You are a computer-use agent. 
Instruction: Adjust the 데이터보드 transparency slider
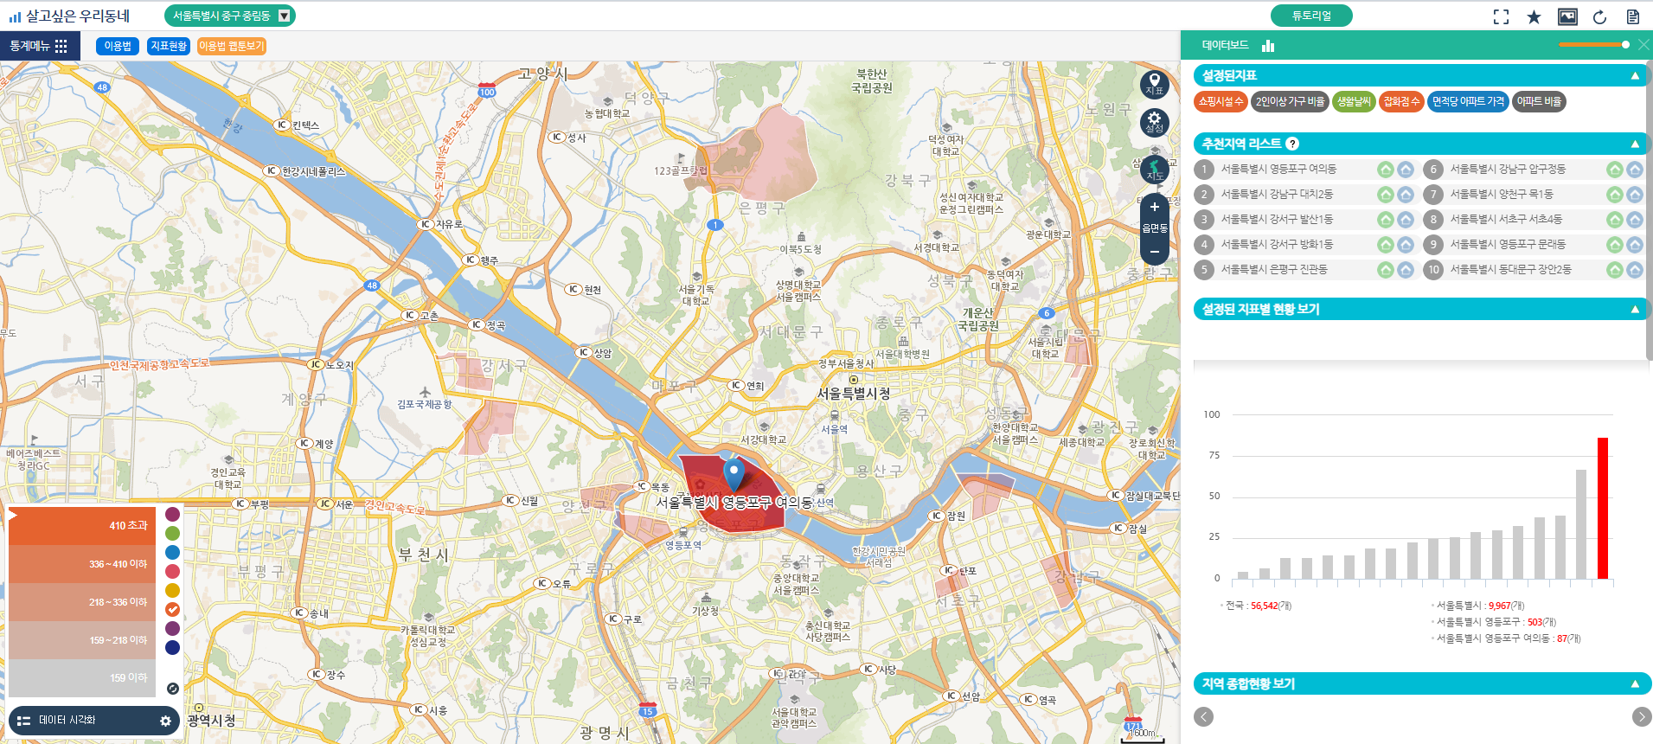pyautogui.click(x=1594, y=44)
